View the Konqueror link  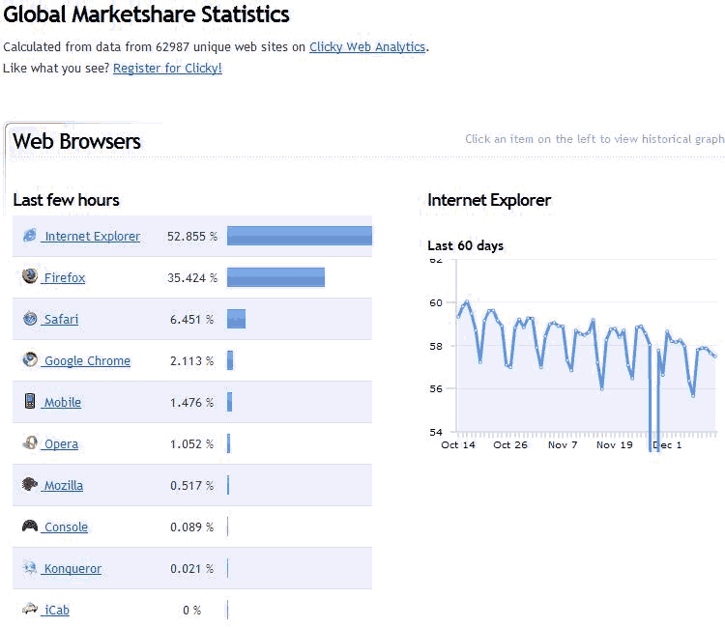pyautogui.click(x=72, y=569)
